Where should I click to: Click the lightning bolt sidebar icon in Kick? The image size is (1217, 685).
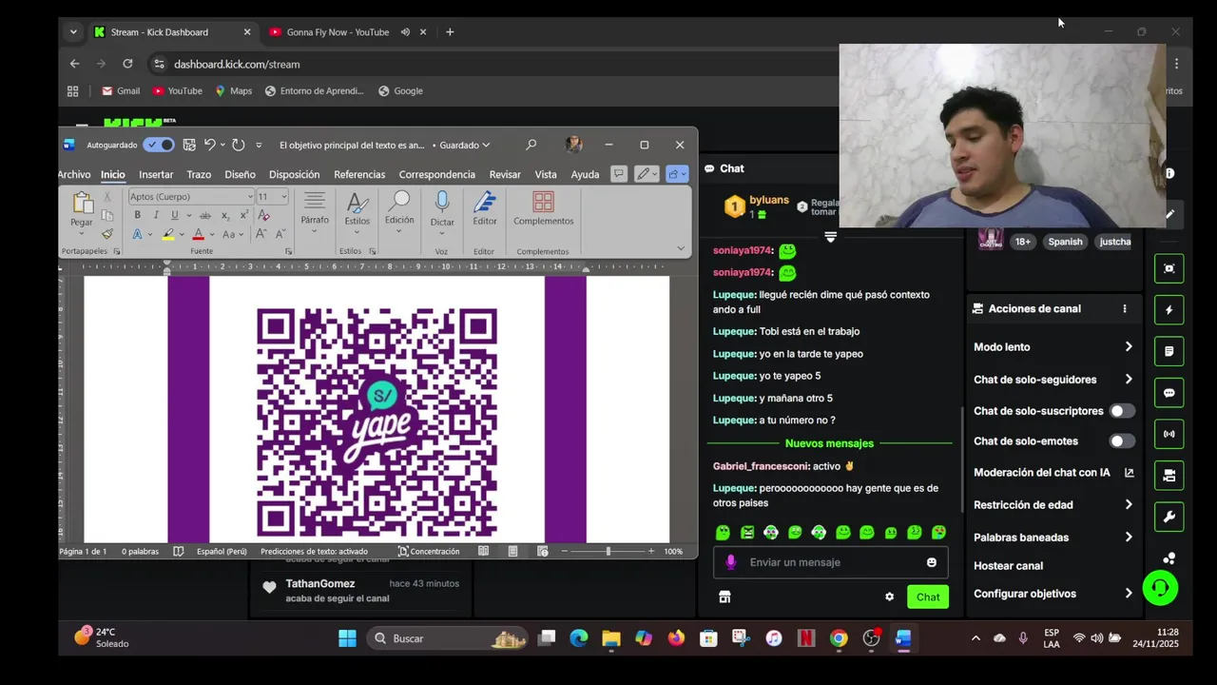click(x=1169, y=309)
